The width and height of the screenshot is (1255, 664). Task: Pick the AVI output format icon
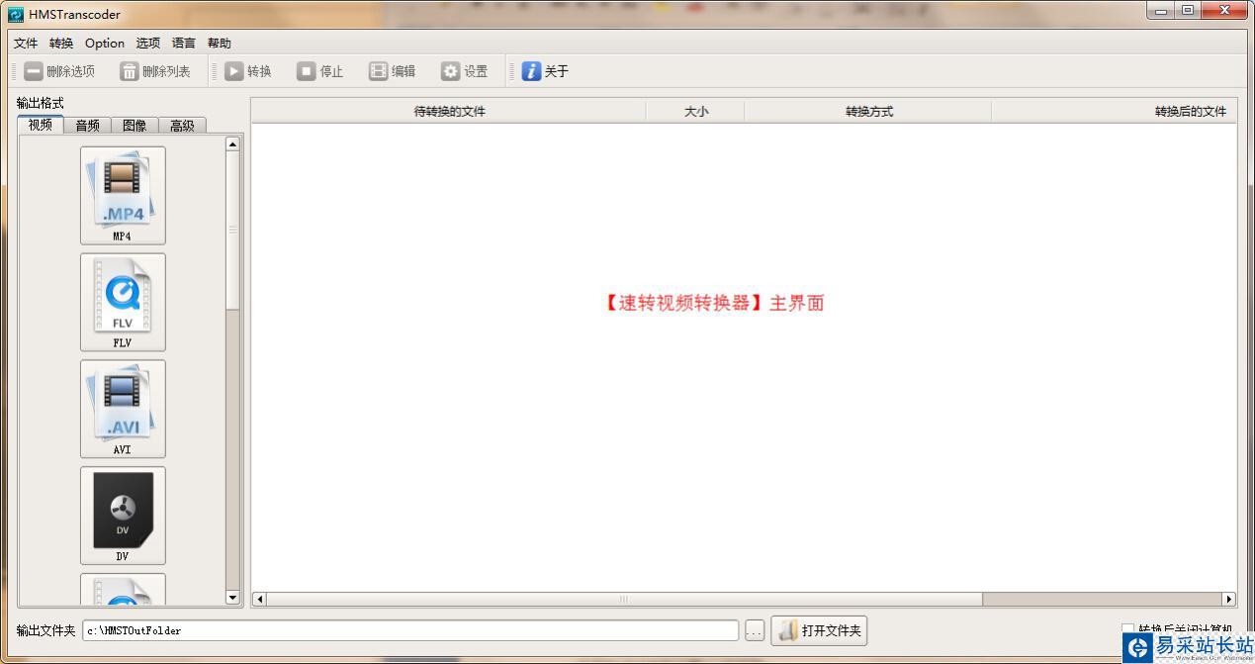[x=123, y=409]
